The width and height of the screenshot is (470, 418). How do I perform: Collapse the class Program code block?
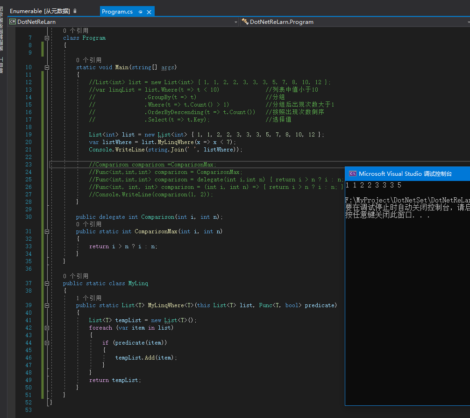pos(47,38)
